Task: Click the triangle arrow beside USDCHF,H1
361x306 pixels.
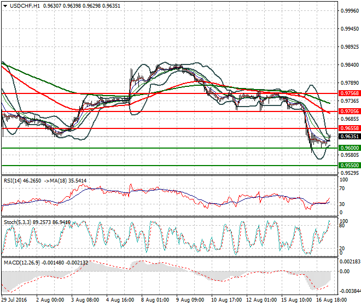Action: pos(5,5)
